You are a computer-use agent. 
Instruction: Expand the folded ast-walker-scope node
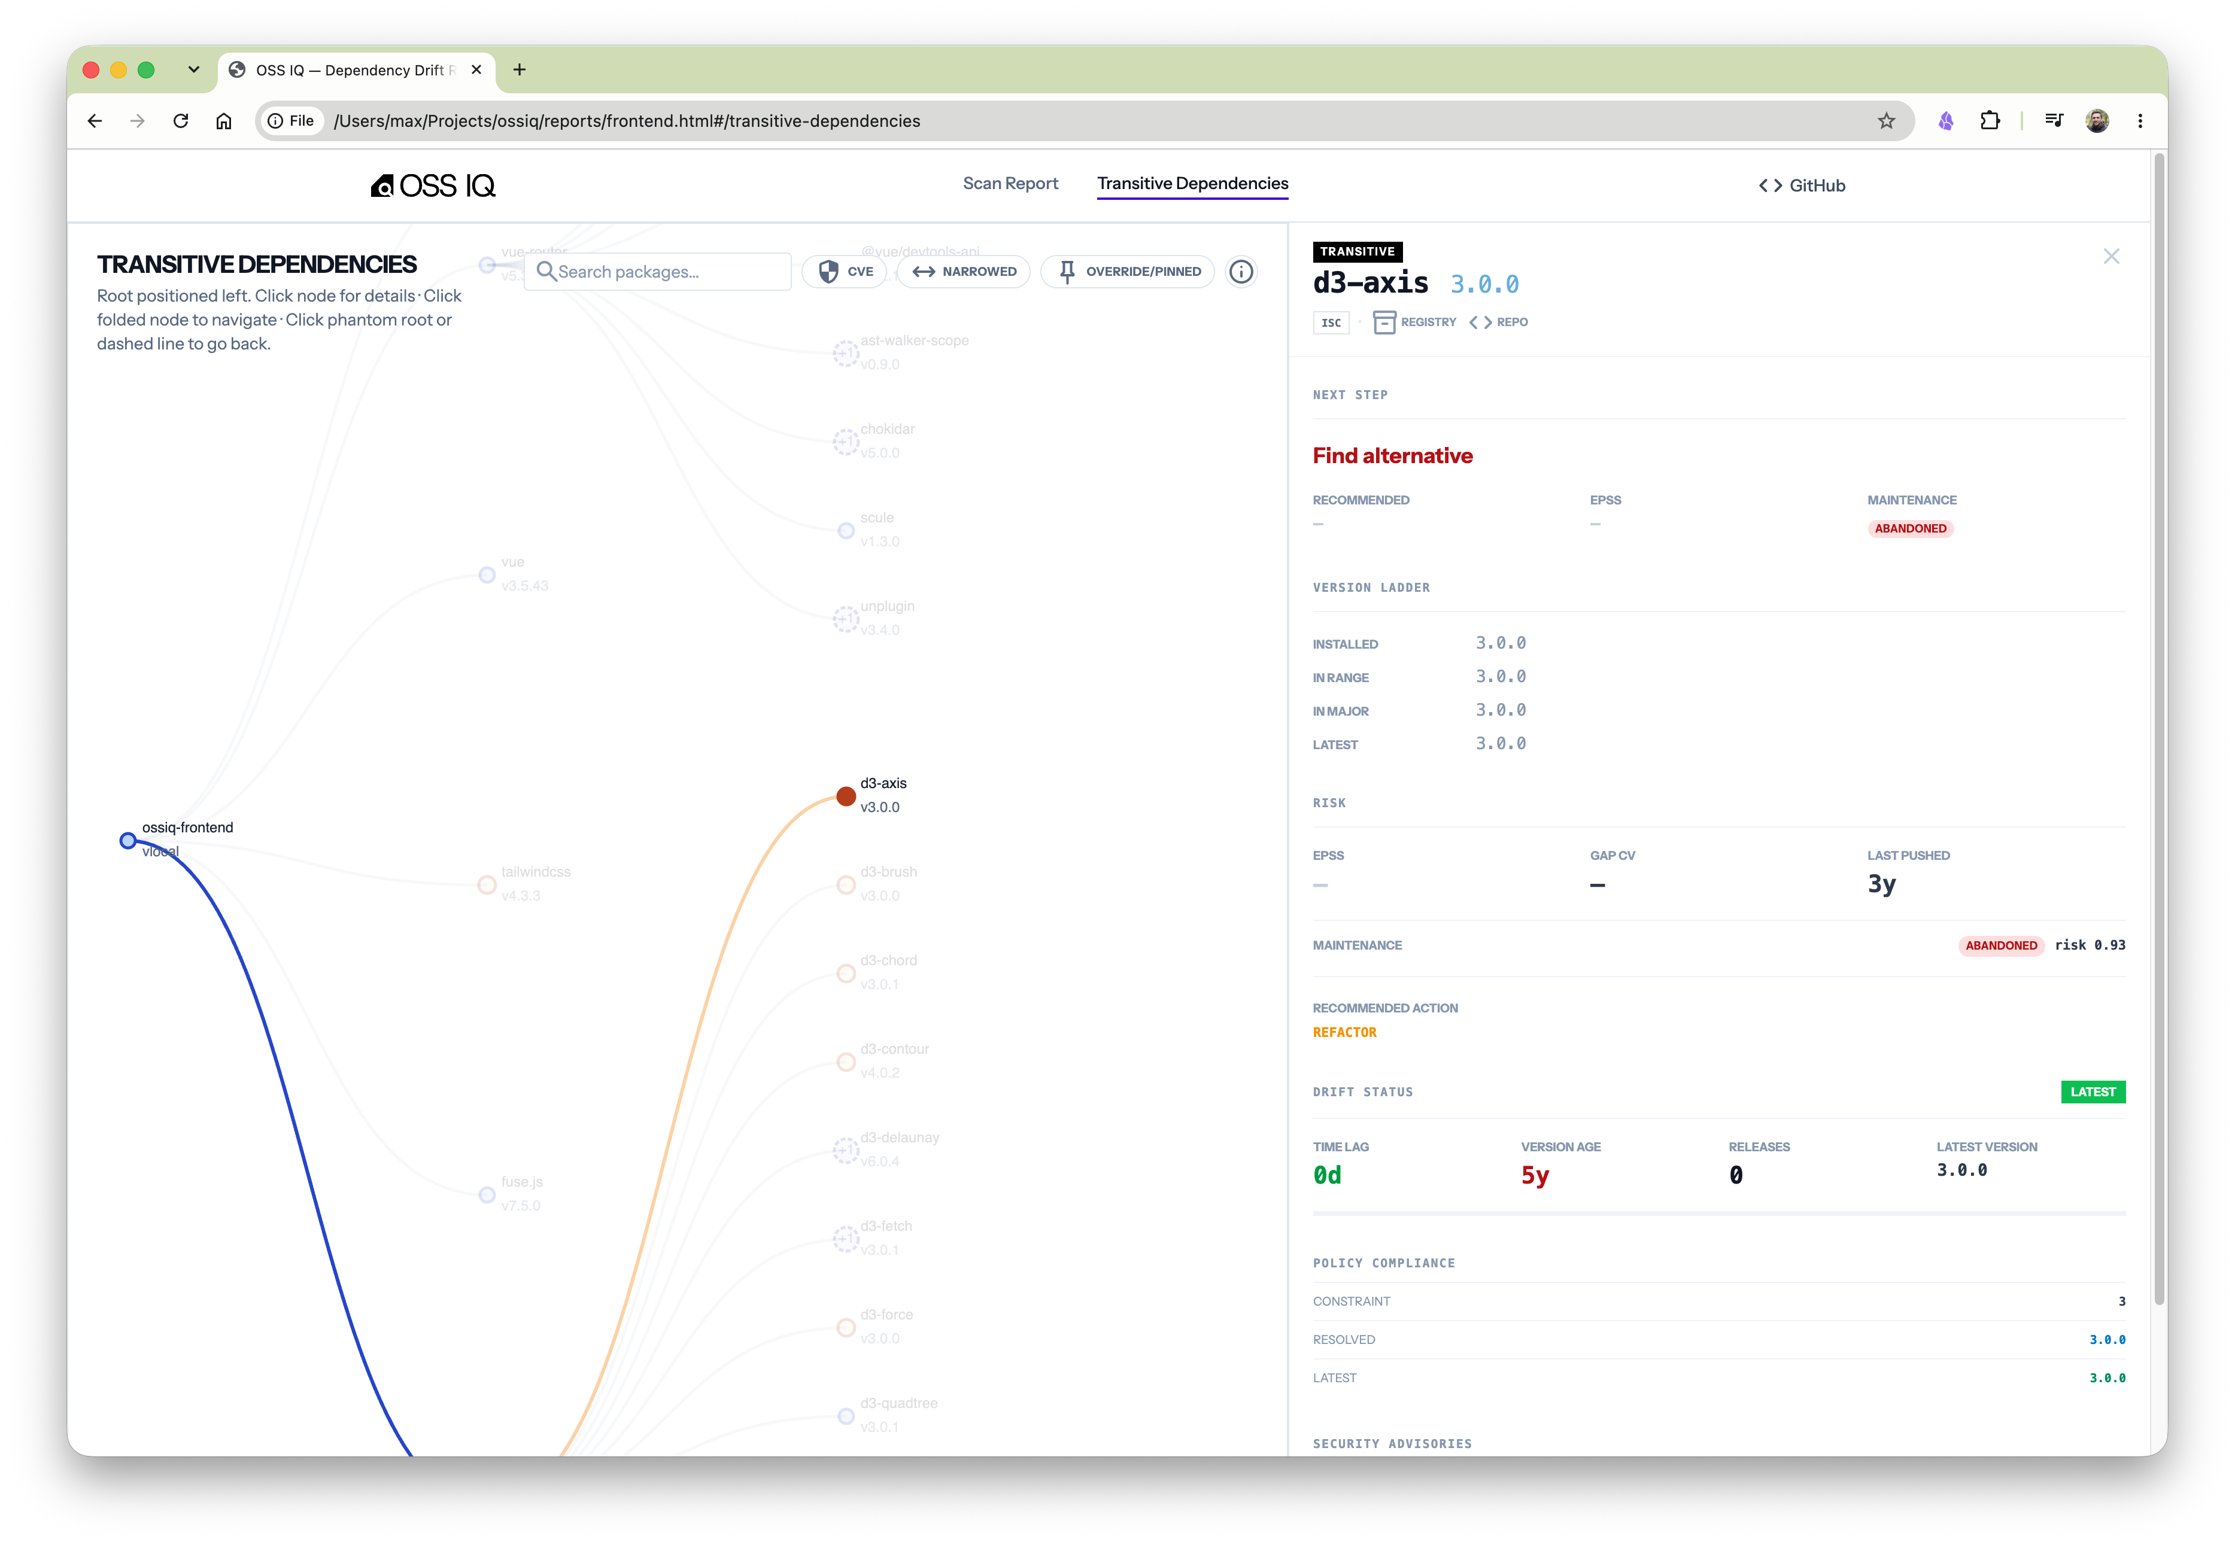[845, 353]
